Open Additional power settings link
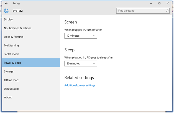This screenshot has width=174, height=113. [80, 85]
